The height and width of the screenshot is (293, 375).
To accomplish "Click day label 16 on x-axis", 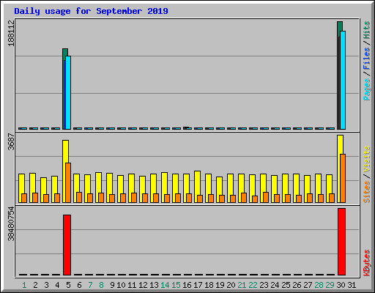I will coord(187,285).
